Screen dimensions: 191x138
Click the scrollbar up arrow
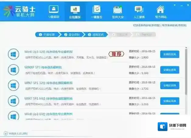click(186, 48)
